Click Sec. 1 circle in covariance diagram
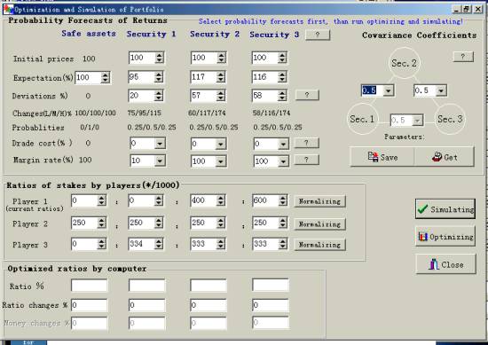Image resolution: width=488 pixels, height=345 pixels. 362,119
